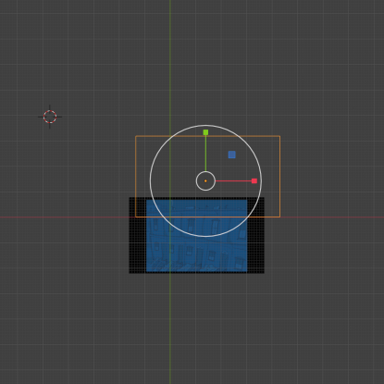Click the orange frame's right edge
384x384 pixels.
pyautogui.click(x=279, y=177)
